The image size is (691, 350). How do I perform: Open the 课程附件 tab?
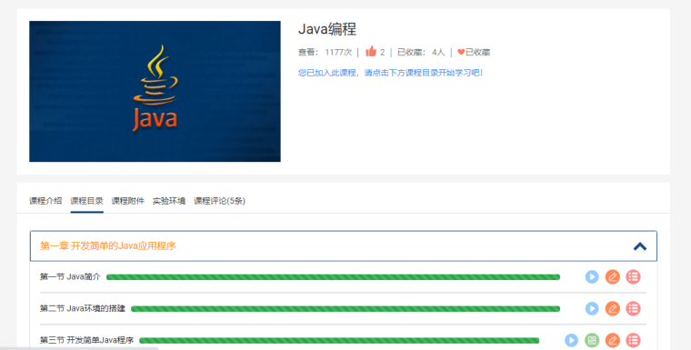tap(128, 201)
